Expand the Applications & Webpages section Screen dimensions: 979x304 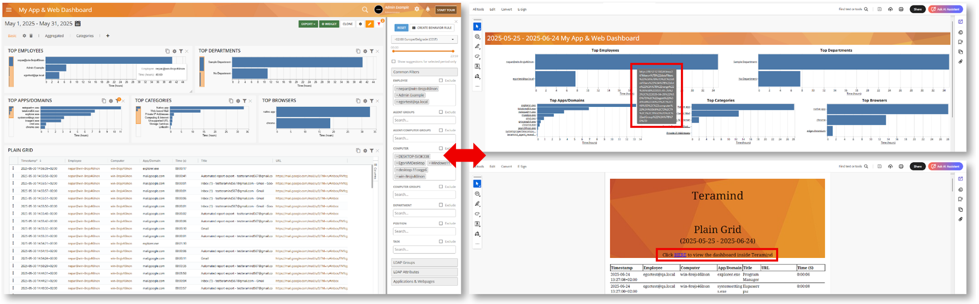click(424, 282)
